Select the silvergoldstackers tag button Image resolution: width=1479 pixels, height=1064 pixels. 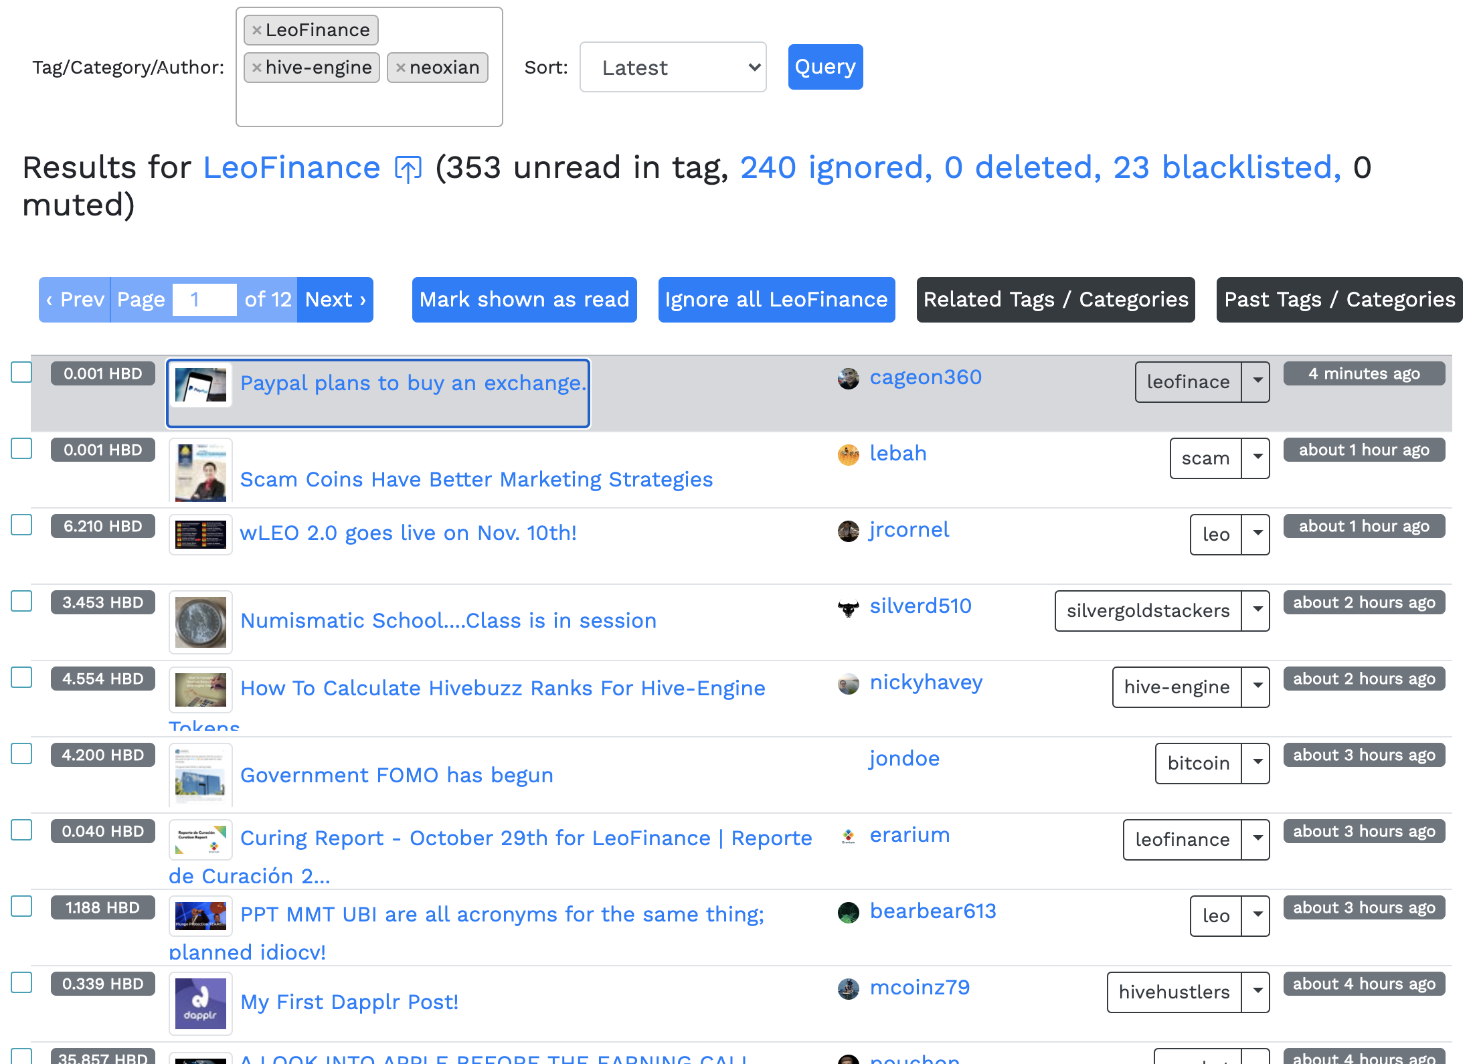click(x=1148, y=611)
